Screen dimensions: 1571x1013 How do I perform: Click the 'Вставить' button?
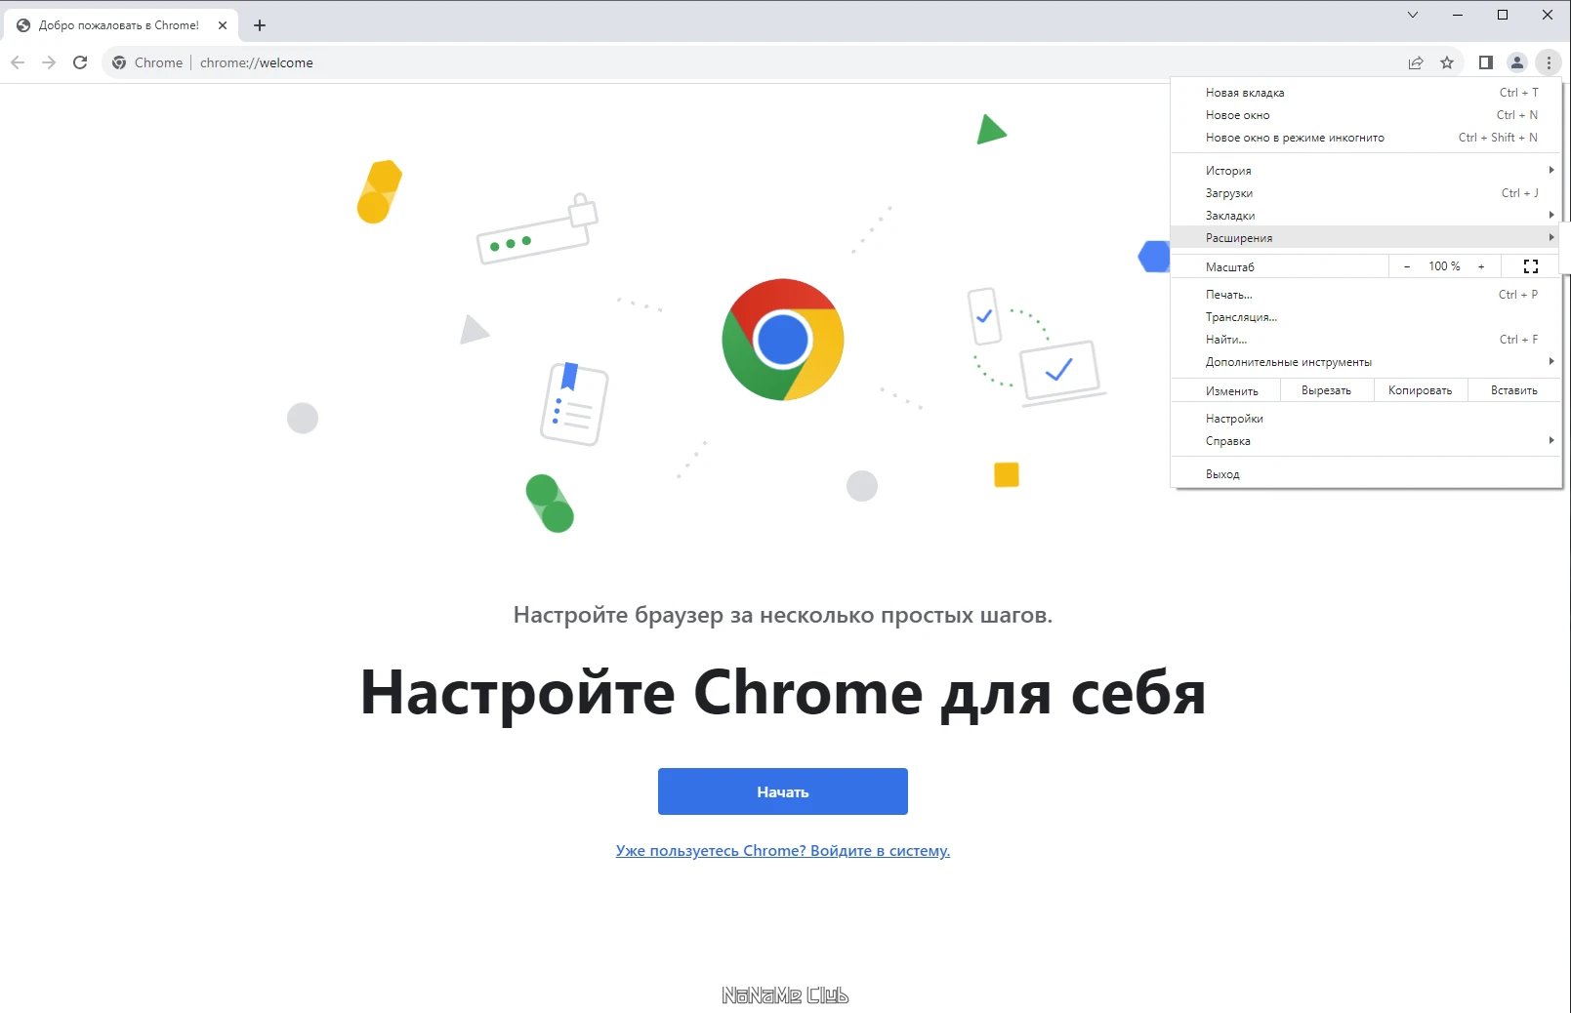coord(1513,390)
